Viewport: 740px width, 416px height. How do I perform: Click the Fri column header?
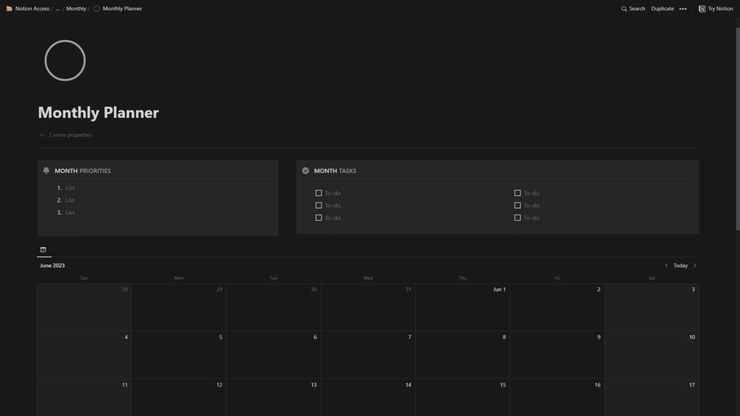point(557,278)
